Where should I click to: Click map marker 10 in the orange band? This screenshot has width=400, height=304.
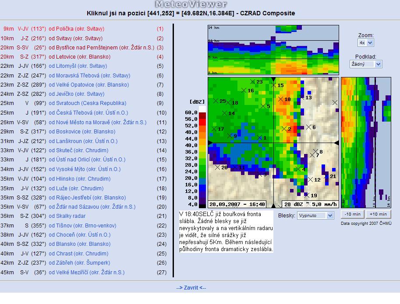click(280, 99)
